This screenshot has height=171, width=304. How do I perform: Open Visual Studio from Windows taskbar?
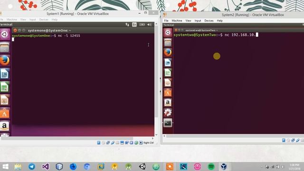(46, 167)
